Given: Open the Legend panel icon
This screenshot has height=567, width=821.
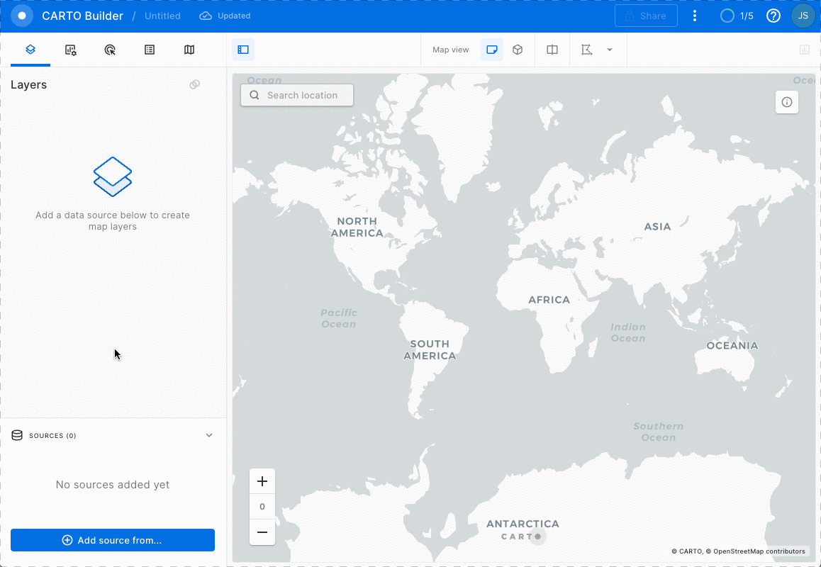Looking at the screenshot, I should point(150,50).
